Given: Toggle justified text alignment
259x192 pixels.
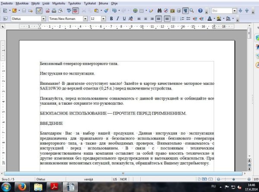Looking at the screenshot, I should pyautogui.click(x=158, y=19).
